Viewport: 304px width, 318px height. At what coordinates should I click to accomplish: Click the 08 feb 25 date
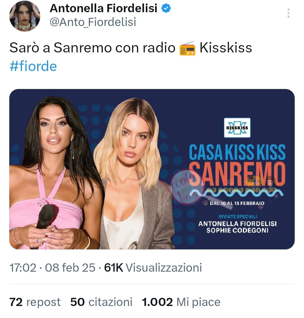[70, 268]
